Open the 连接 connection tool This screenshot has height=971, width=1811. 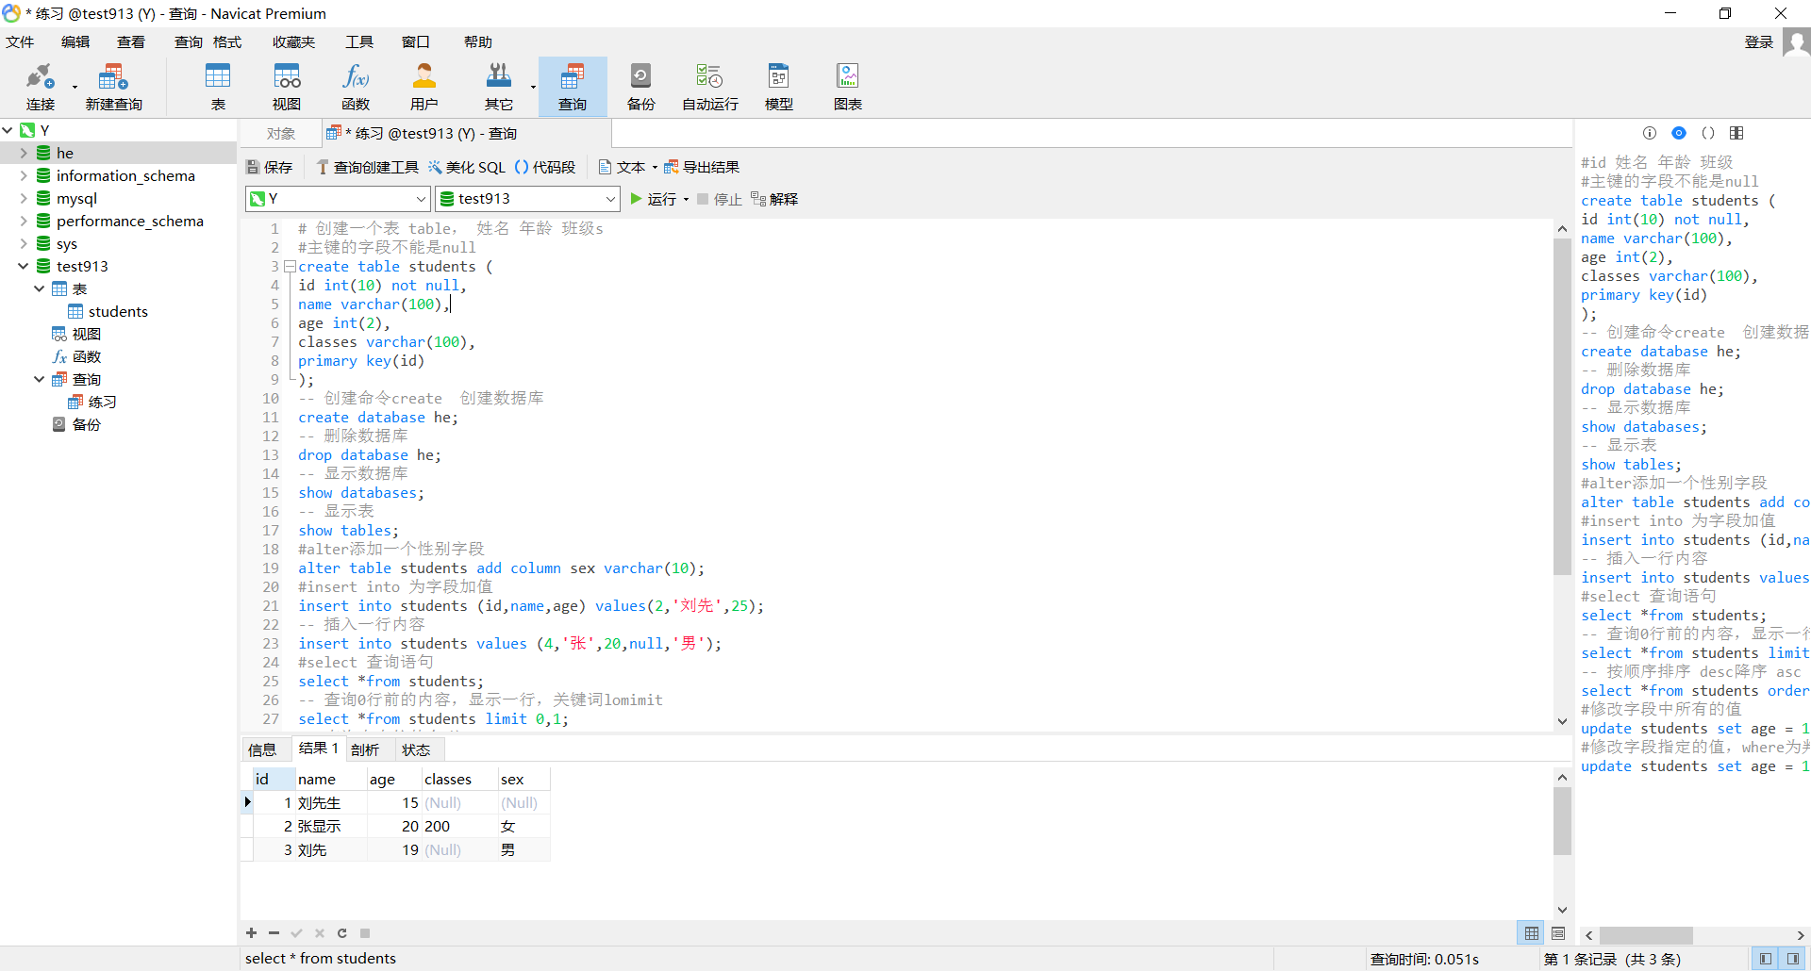(x=41, y=87)
